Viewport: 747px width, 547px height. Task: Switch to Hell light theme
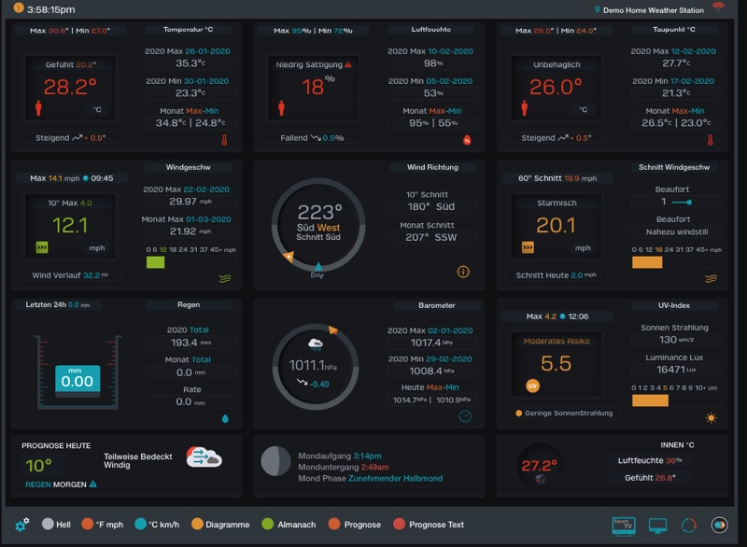(56, 525)
